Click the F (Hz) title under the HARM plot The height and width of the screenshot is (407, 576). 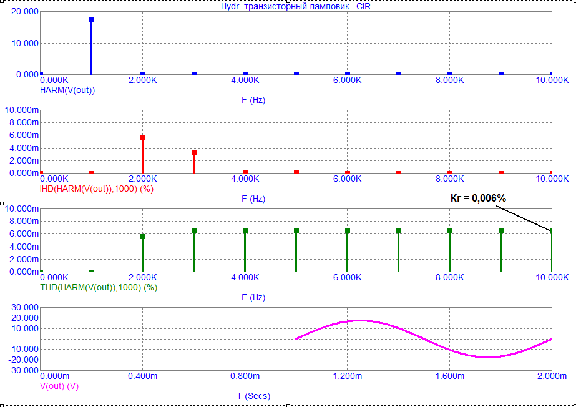(x=253, y=100)
